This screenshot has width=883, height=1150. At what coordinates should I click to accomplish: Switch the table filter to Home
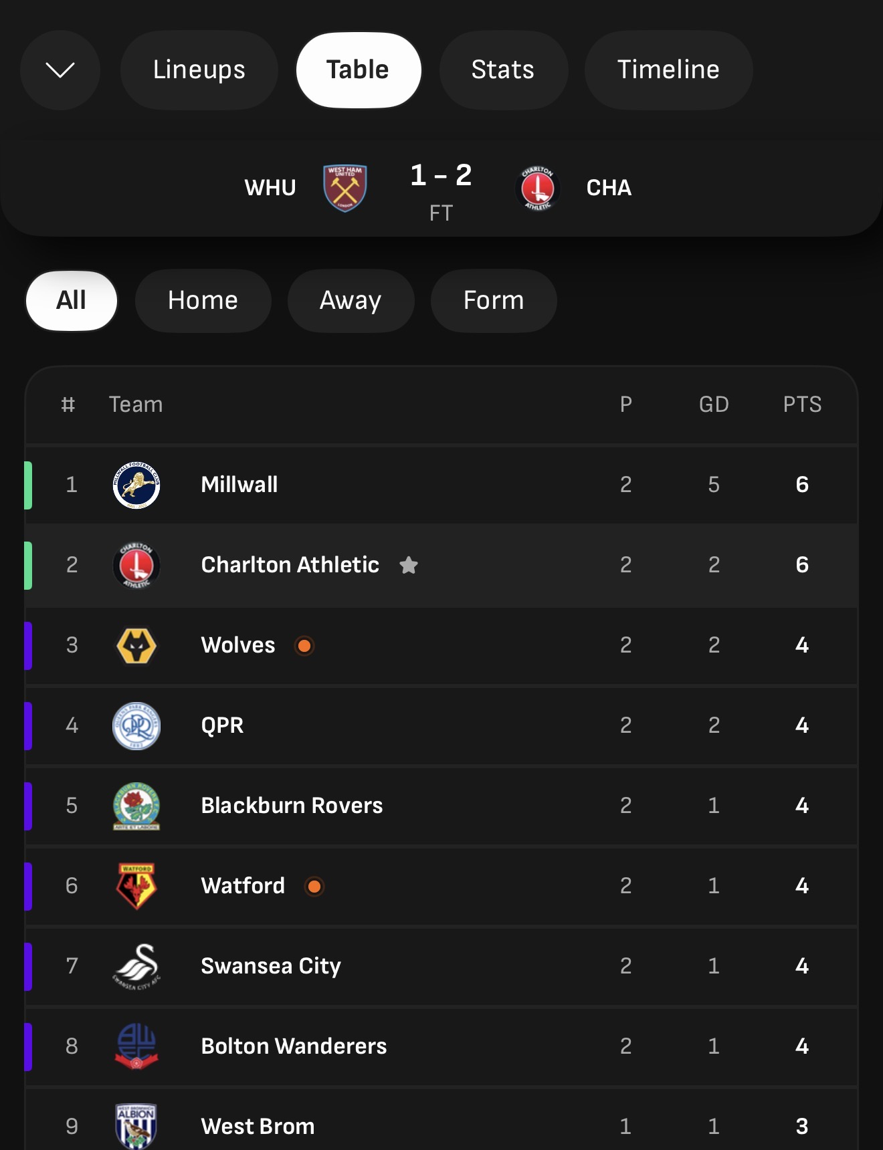[203, 301]
